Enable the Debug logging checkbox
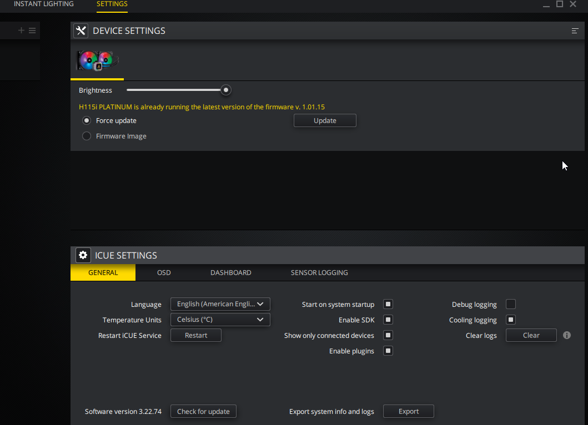The height and width of the screenshot is (425, 588). tap(511, 304)
